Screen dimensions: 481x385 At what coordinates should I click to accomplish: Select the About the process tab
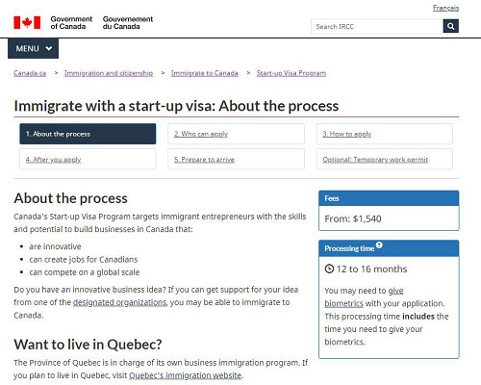88,134
